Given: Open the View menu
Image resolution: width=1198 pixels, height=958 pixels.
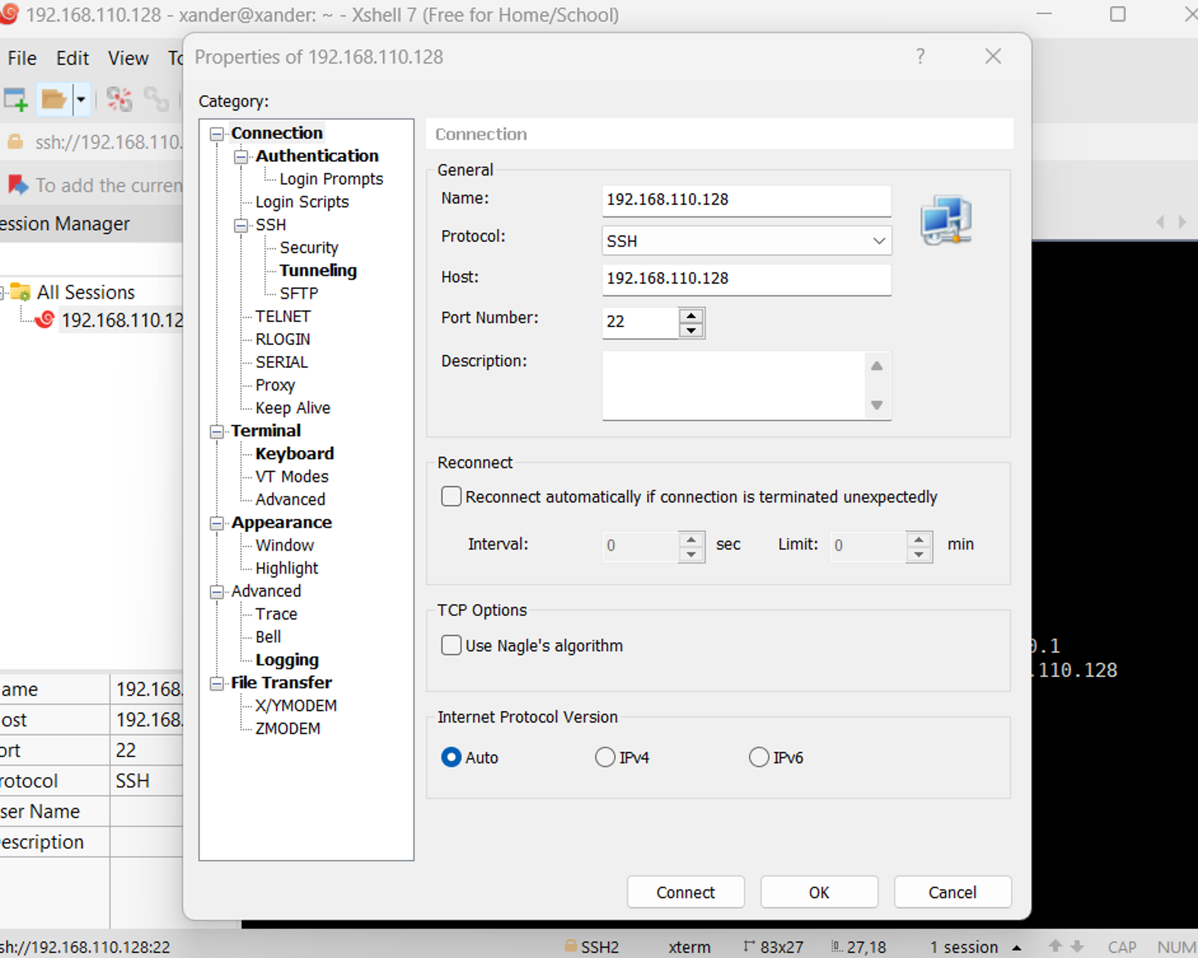Looking at the screenshot, I should click(128, 58).
